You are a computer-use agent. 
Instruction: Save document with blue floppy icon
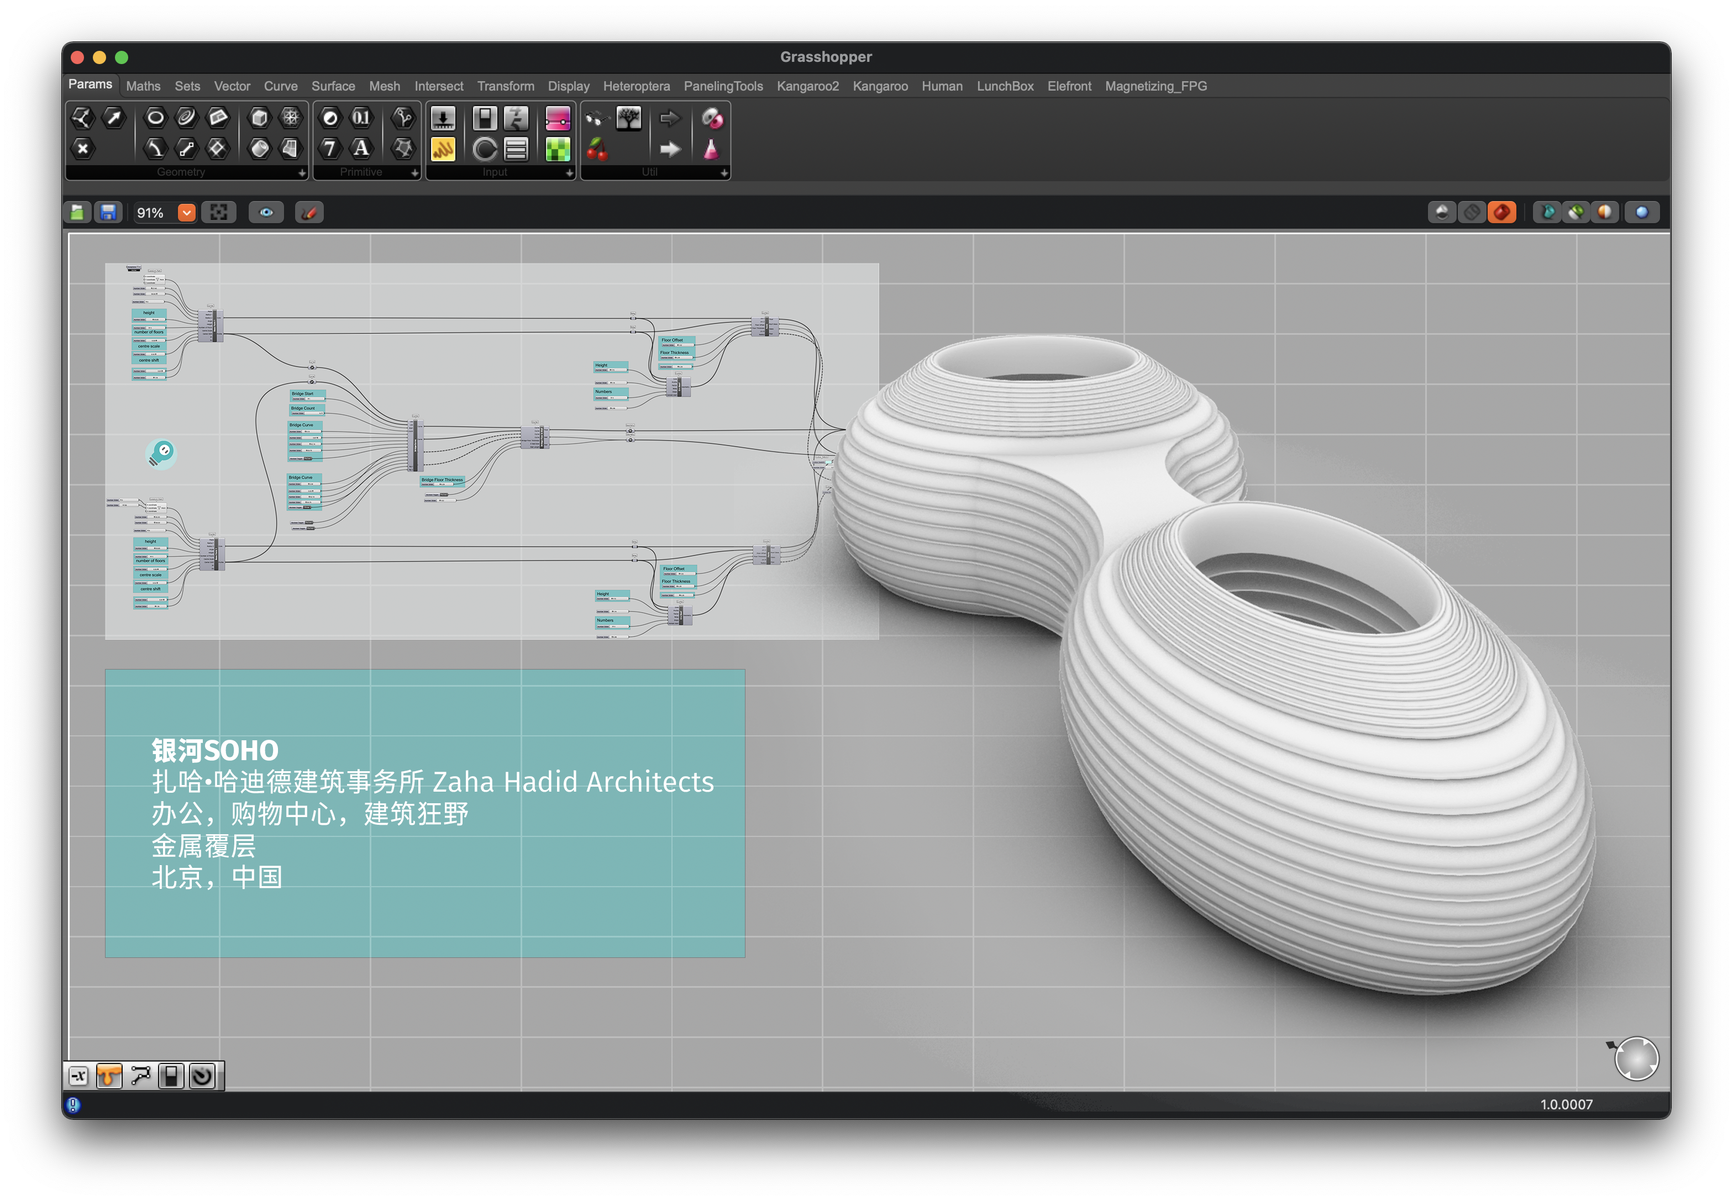click(x=108, y=213)
